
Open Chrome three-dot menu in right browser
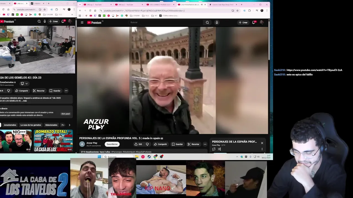coord(267,10)
